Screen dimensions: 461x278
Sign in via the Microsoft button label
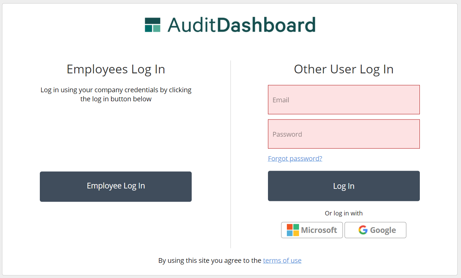point(319,230)
